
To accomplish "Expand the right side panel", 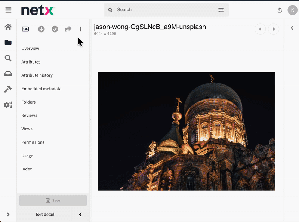I will tap(292, 28).
